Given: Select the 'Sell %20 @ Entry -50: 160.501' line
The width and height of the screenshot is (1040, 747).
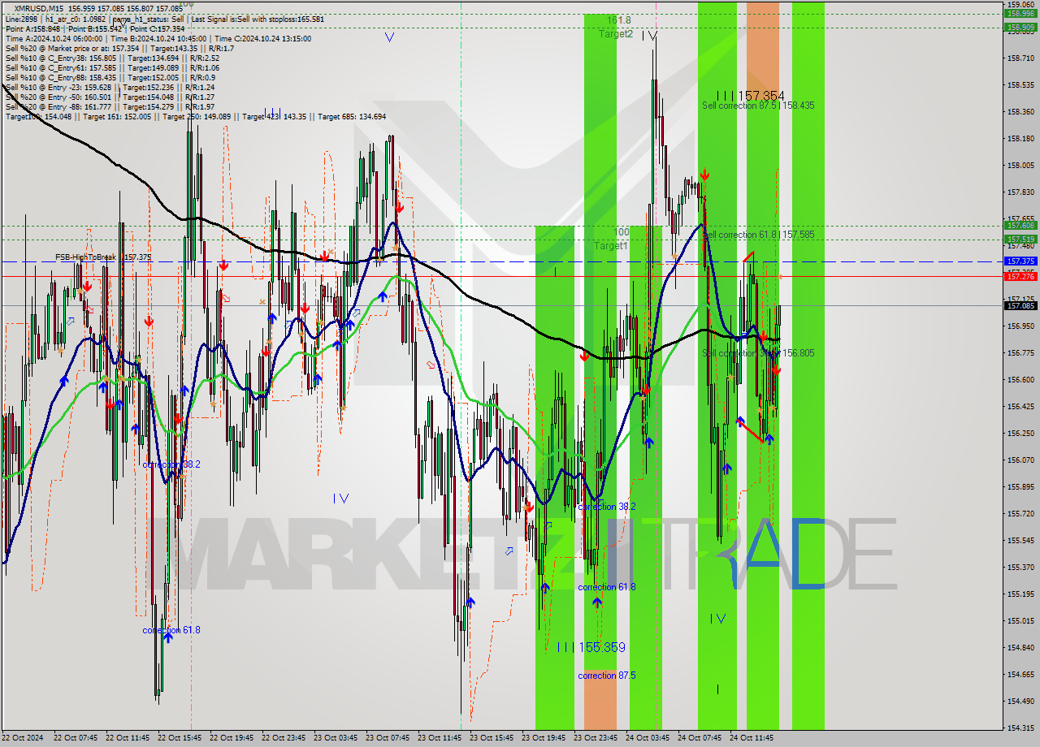Looking at the screenshot, I should pos(110,97).
